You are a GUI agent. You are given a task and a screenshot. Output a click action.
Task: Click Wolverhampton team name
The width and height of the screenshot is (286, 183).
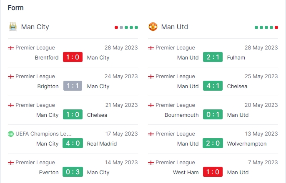coord(247,144)
